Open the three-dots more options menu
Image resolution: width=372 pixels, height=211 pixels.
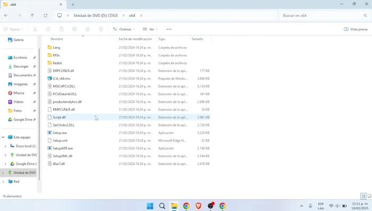tap(169, 29)
